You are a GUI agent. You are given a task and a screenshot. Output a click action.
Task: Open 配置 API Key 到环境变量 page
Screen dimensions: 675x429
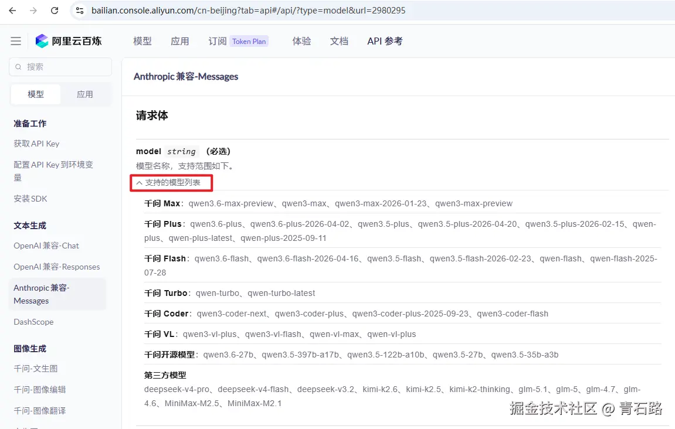pyautogui.click(x=53, y=171)
